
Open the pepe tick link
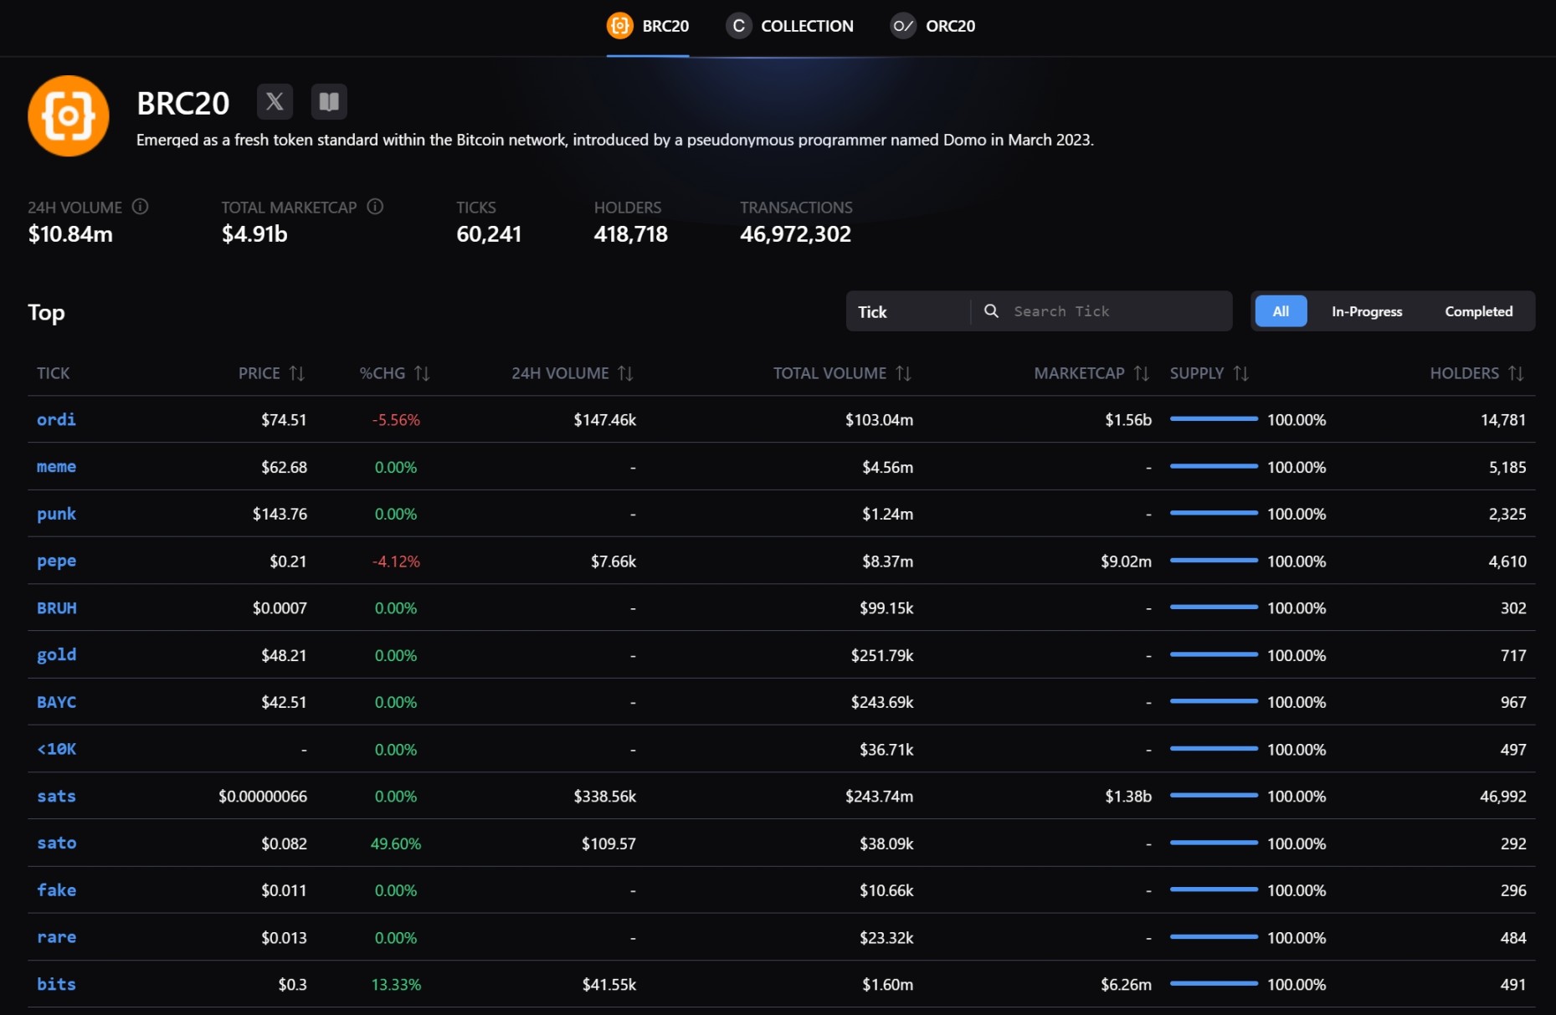point(56,561)
